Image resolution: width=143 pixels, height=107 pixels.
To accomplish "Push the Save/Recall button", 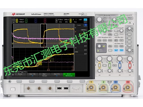I will [x=116, y=40].
